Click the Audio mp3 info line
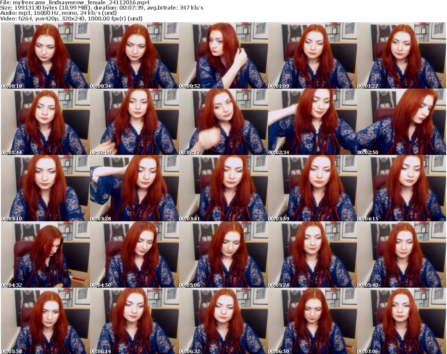447x354 pixels. [x=58, y=13]
